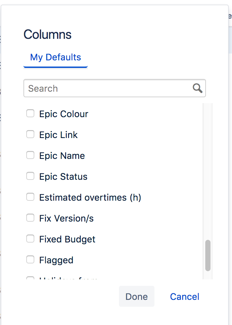Click the Epic Colour label text

tap(64, 114)
